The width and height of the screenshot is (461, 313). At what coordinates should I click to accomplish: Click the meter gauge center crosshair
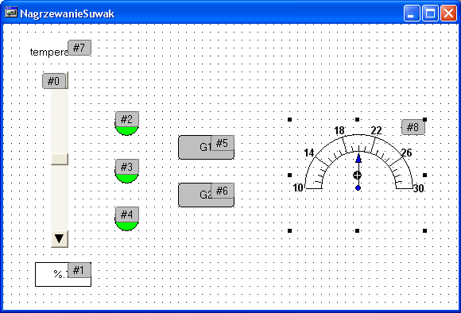click(357, 175)
